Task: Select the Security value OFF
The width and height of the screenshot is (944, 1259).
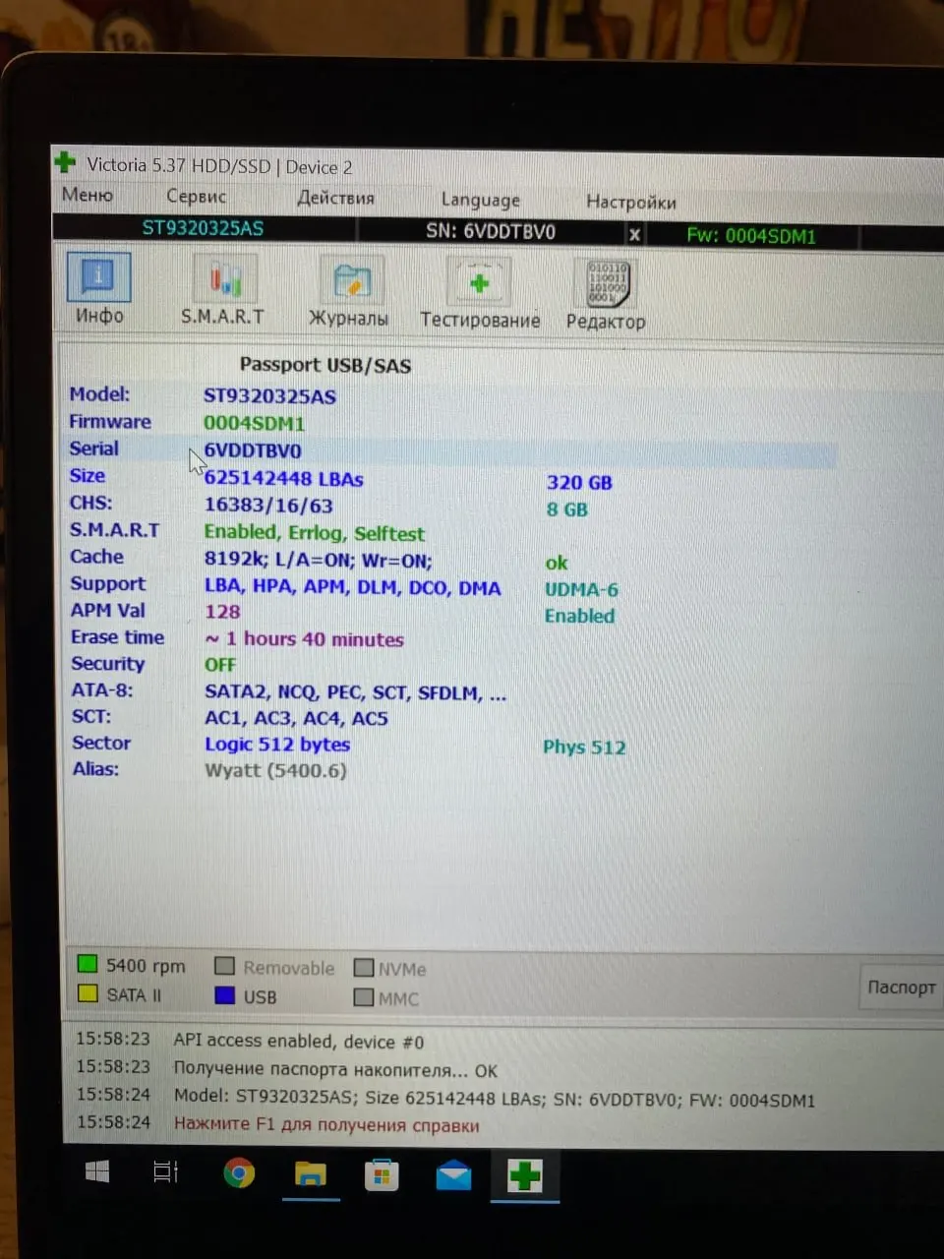Action: [220, 665]
